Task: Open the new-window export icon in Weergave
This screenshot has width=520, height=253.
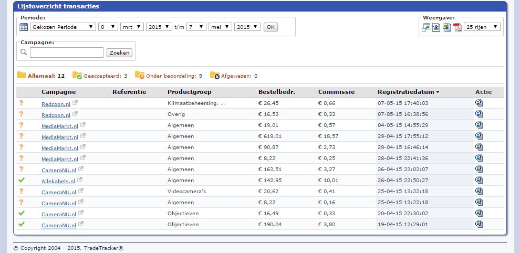Action: 426,27
